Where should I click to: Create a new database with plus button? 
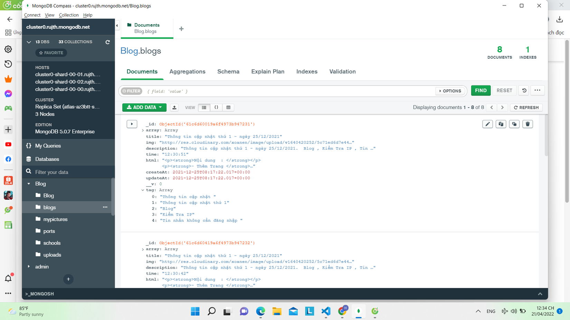click(68, 279)
